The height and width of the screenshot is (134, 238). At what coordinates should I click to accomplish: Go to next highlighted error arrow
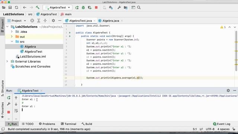(235, 27)
